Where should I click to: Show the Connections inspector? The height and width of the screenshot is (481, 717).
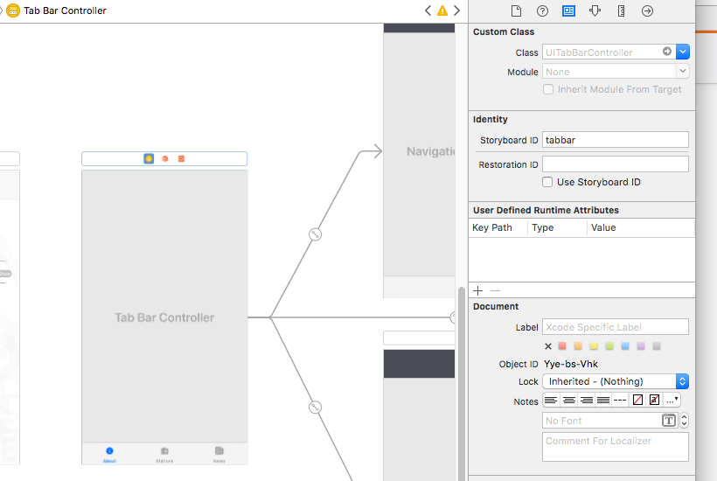(647, 11)
